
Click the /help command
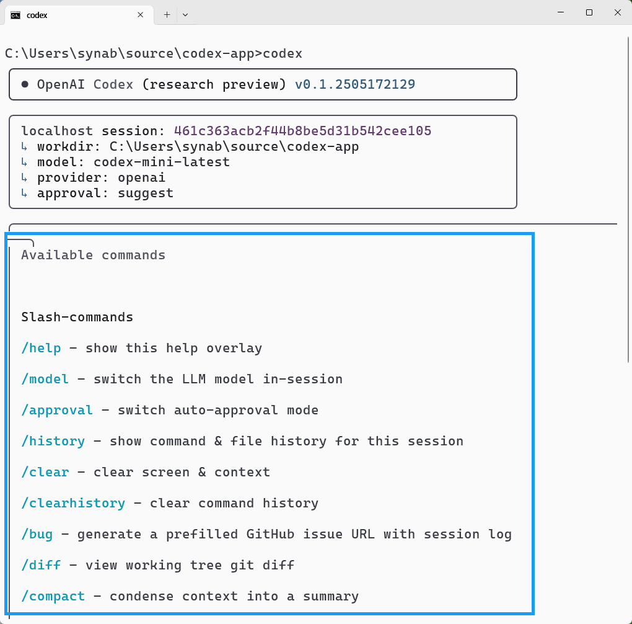pyautogui.click(x=41, y=348)
